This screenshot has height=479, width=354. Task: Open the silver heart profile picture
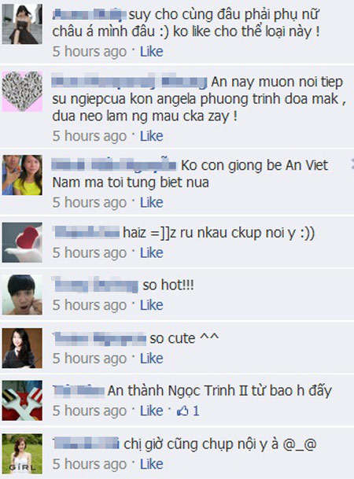[x=22, y=91]
